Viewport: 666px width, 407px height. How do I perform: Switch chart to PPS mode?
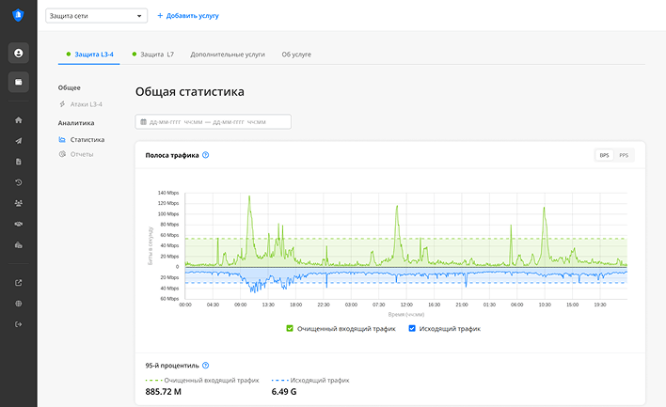click(x=623, y=155)
